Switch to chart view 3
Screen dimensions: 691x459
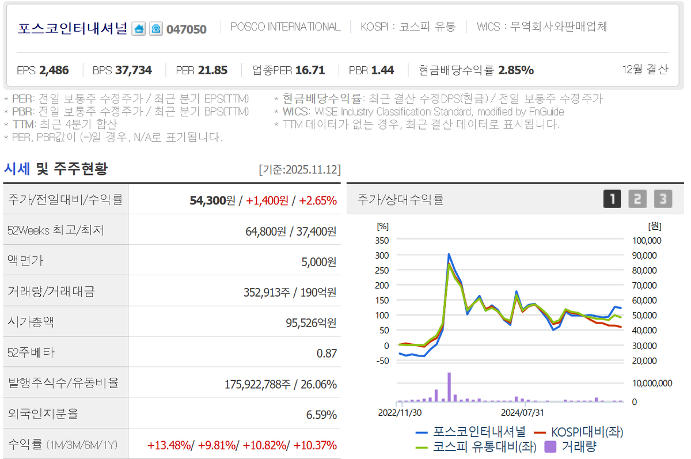(663, 199)
